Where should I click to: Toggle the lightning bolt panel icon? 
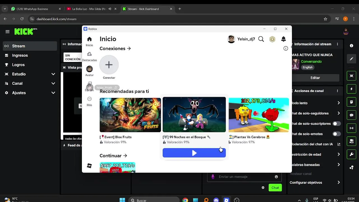(351, 89)
